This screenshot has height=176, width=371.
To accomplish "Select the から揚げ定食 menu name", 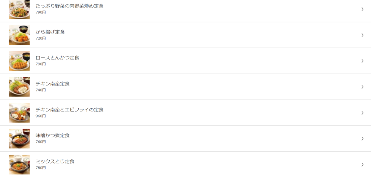I will pos(50,32).
